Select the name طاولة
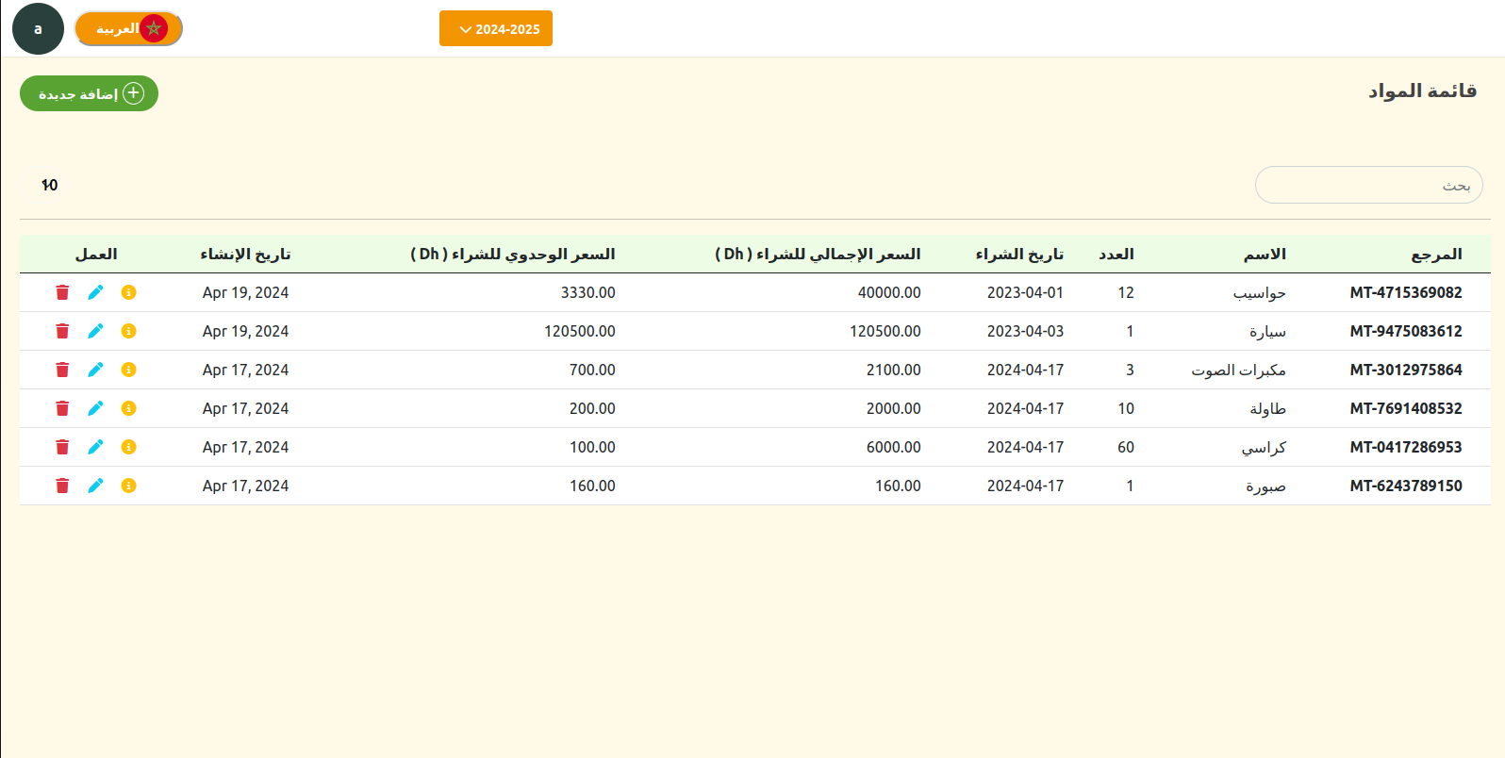The height and width of the screenshot is (758, 1505). (x=1267, y=408)
